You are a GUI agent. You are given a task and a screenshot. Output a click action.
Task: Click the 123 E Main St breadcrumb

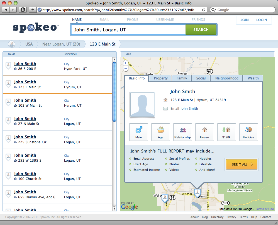[103, 44]
